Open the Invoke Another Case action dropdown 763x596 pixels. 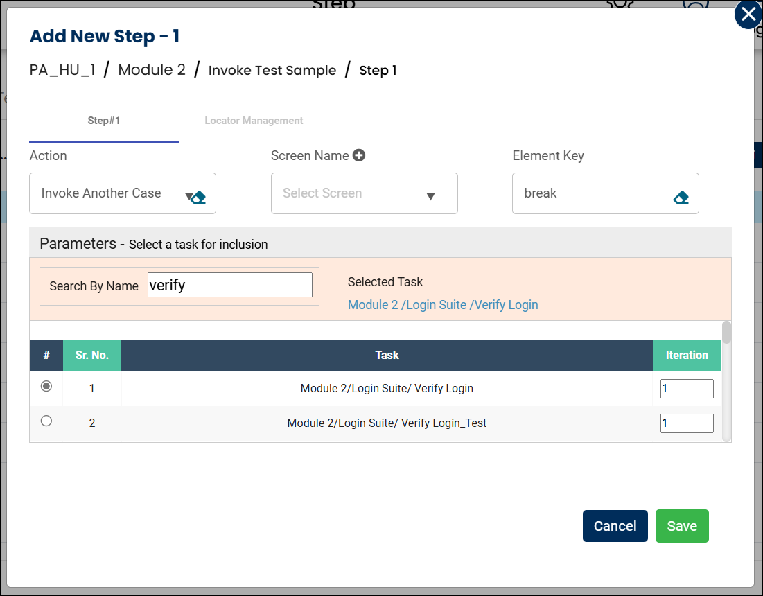pos(111,193)
